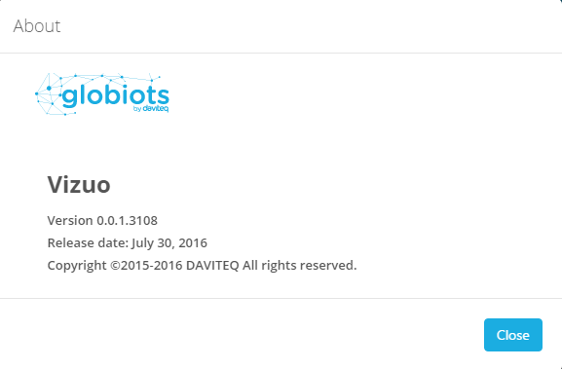Image resolution: width=562 pixels, height=369 pixels.
Task: Click the Close button
Action: coord(513,335)
